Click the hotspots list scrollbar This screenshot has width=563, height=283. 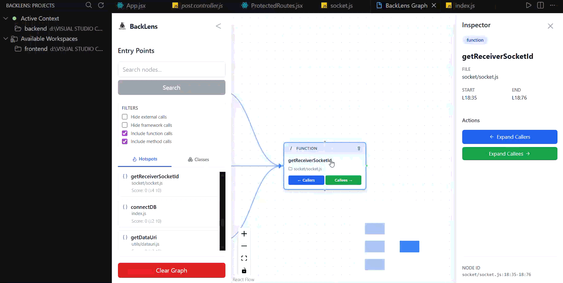pos(222,211)
